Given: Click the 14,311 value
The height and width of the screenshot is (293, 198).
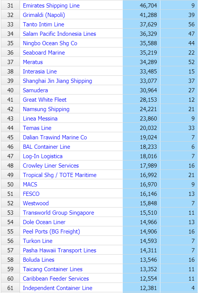Looking at the screenshot, I should click(x=142, y=250).
